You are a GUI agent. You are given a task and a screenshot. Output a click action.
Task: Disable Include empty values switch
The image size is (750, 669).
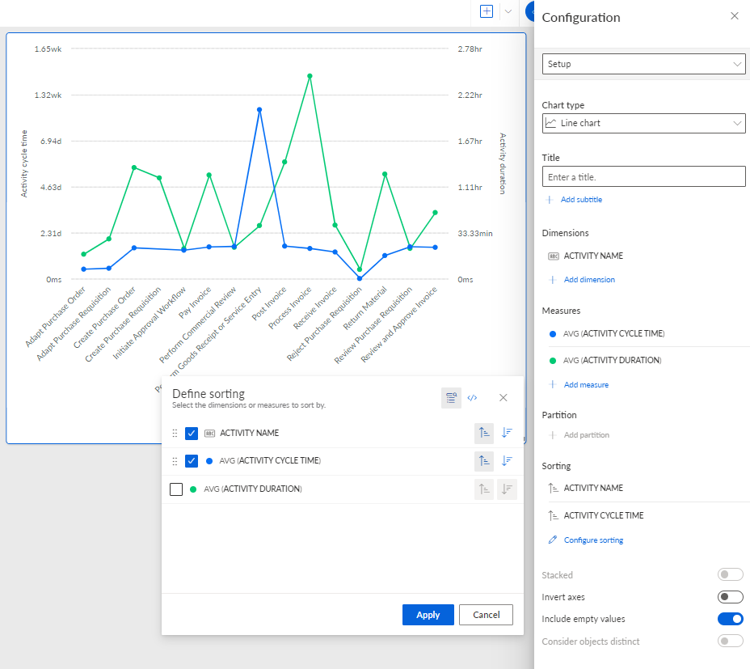[730, 619]
